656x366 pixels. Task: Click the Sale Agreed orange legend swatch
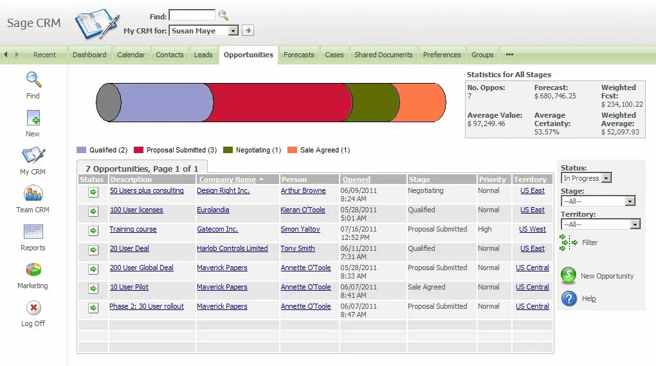pos(293,150)
